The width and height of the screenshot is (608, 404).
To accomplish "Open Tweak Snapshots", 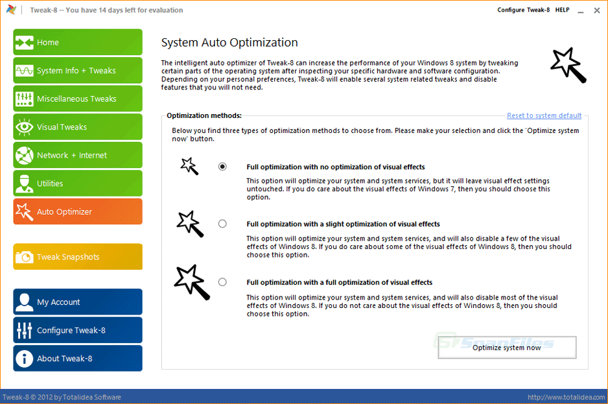I will (78, 257).
